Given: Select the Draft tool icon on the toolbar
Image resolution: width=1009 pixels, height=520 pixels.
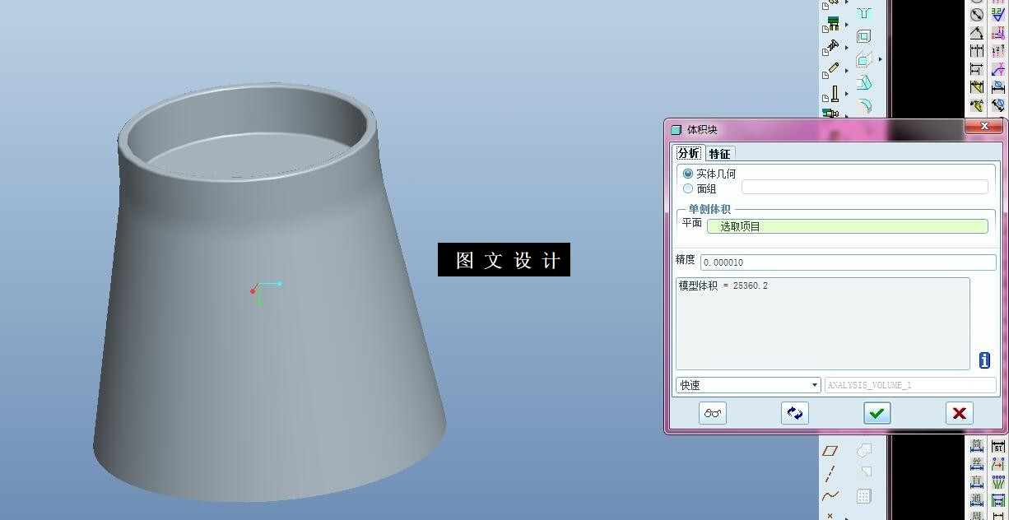Looking at the screenshot, I should (864, 82).
